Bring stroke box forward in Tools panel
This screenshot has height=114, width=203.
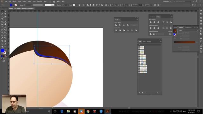coord(5,53)
